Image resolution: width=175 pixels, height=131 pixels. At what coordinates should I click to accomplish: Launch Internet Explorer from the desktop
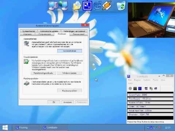pos(97,5)
